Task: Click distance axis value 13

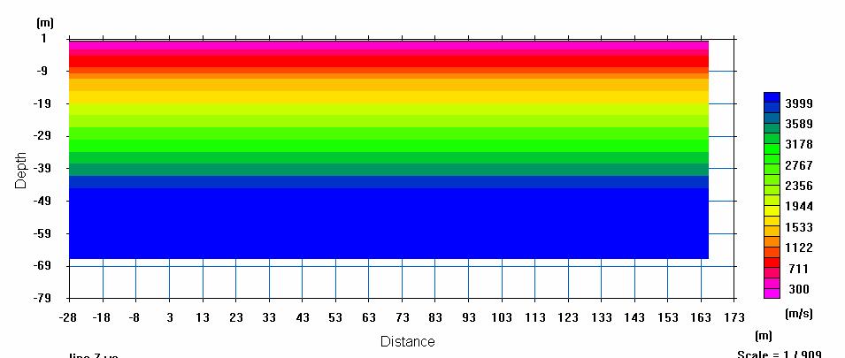Action: [x=203, y=317]
